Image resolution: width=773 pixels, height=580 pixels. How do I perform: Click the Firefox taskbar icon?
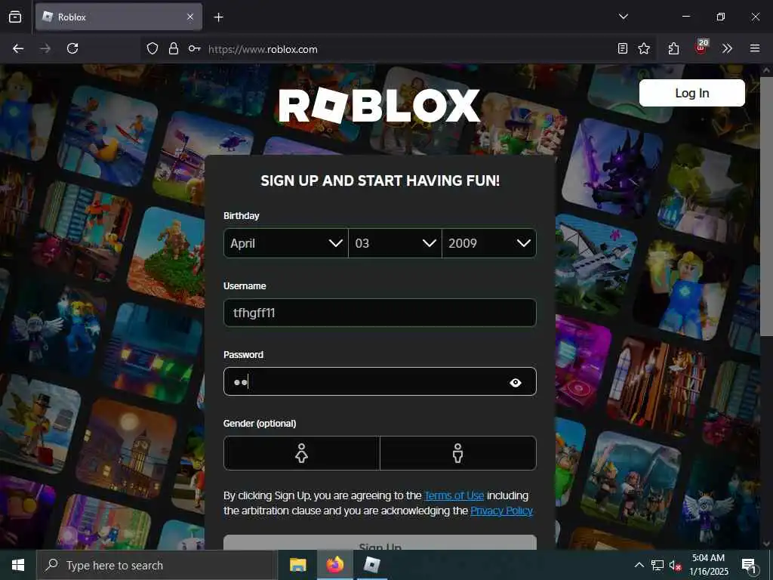[334, 565]
